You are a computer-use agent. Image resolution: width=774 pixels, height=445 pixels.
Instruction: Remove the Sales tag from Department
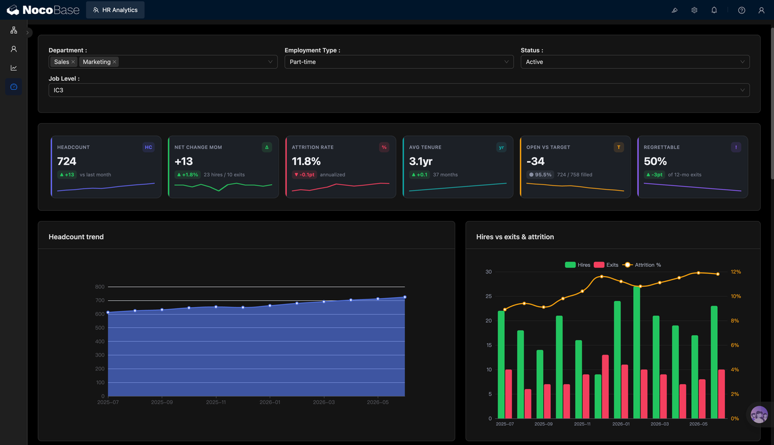73,62
